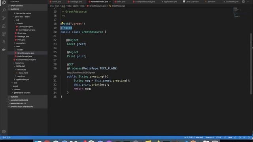Switch to the application.yml tab
This screenshot has width=253, height=142.
pyautogui.click(x=170, y=2)
